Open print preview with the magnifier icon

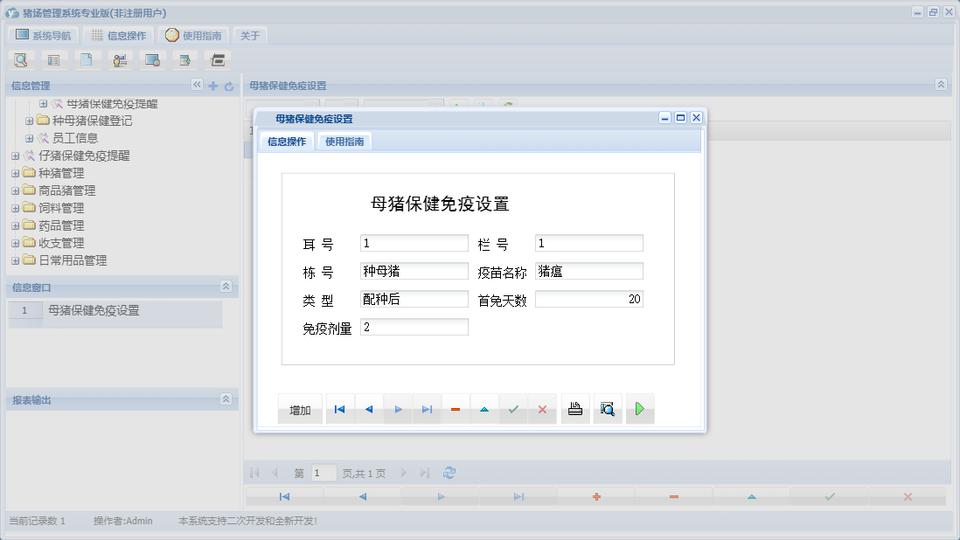coord(608,409)
